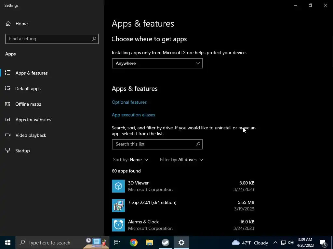Click the Settings gear taskbar icon
This screenshot has height=249, width=333.
pyautogui.click(x=181, y=243)
